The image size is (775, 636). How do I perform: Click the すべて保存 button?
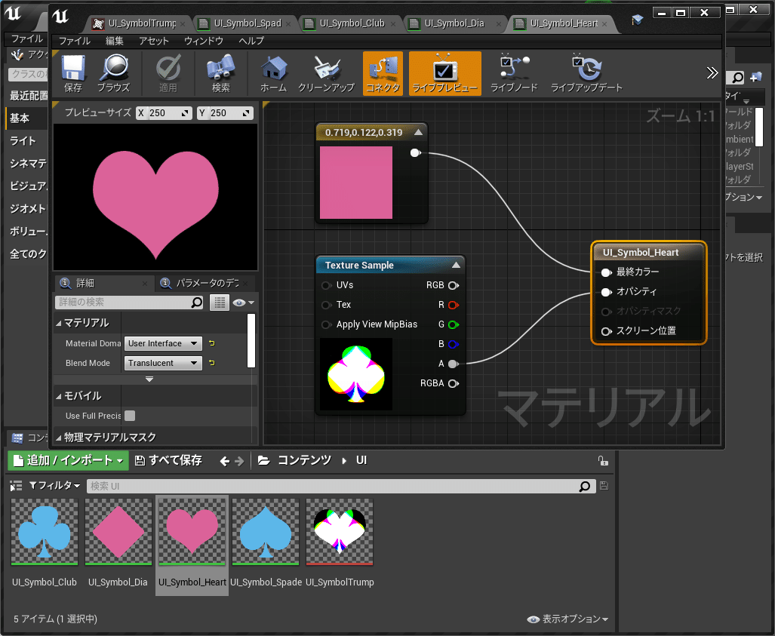pyautogui.click(x=168, y=460)
